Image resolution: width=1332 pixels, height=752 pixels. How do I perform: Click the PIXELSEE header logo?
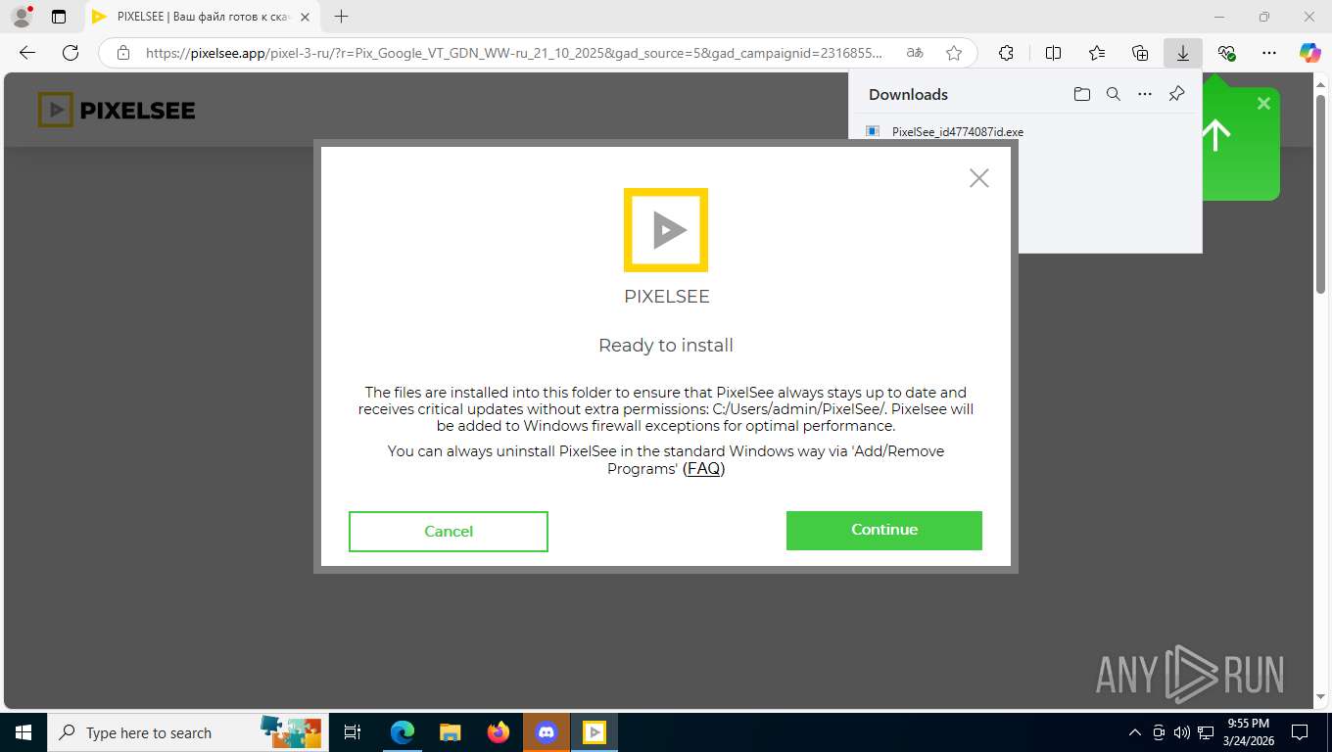pos(117,111)
